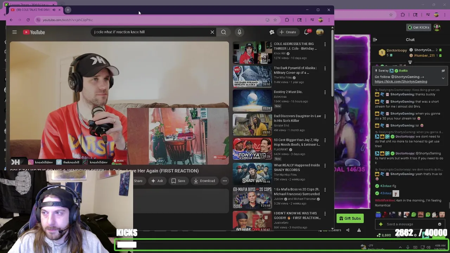Reload the YouTube page

point(28,20)
